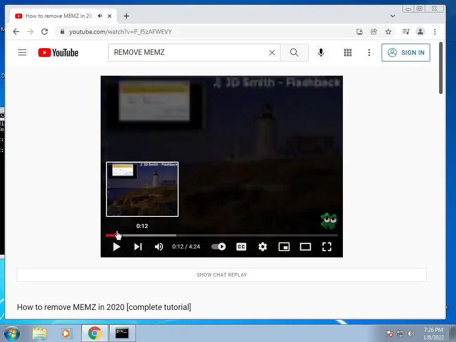Open the Chrome profile avatar
Image resolution: width=456 pixels, height=342 pixels.
coord(420,32)
